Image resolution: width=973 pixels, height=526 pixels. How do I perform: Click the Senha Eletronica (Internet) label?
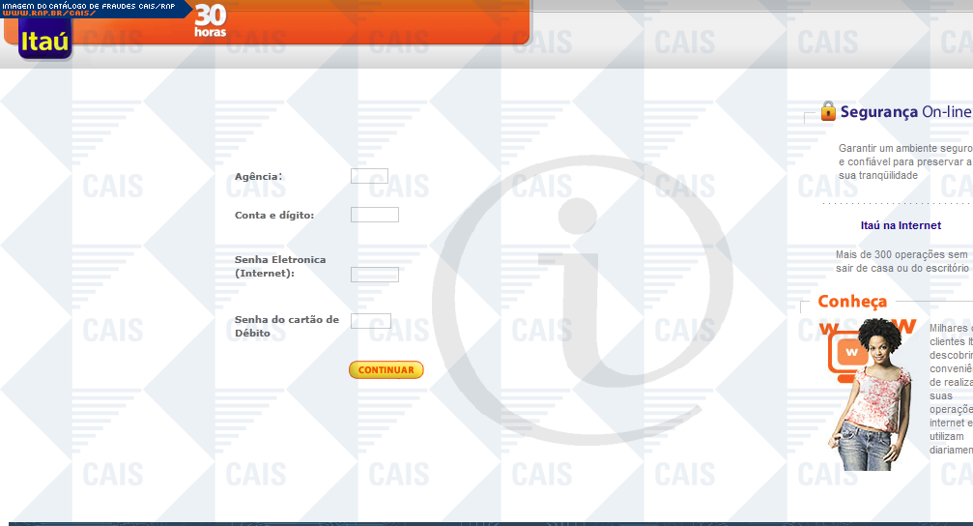[280, 267]
